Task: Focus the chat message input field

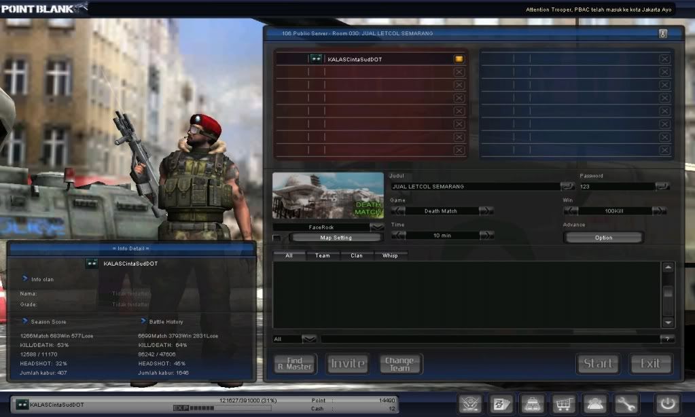Action: (491, 339)
